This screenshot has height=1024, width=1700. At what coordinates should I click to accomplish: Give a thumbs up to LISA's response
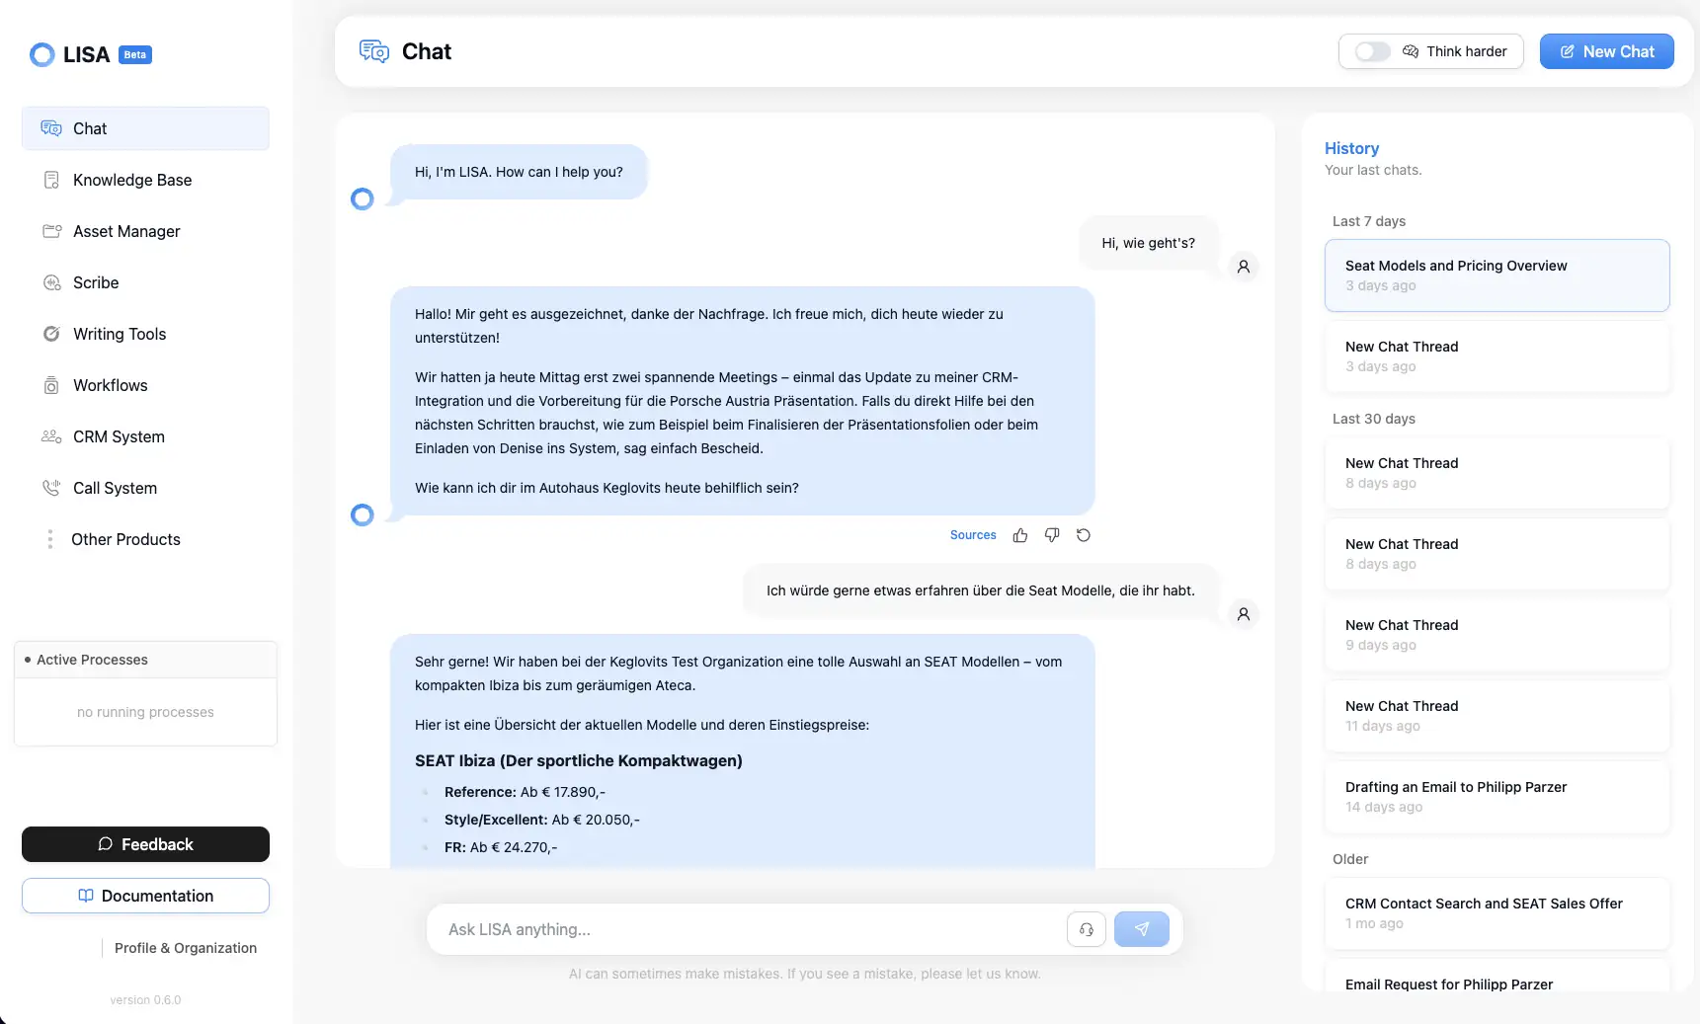click(x=1019, y=534)
